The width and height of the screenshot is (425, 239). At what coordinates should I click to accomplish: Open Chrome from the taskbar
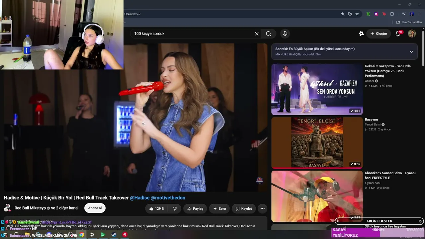(x=82, y=235)
